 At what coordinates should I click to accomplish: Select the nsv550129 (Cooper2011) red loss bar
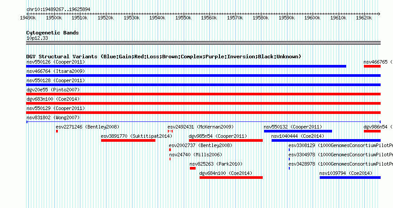pyautogui.click(x=203, y=113)
